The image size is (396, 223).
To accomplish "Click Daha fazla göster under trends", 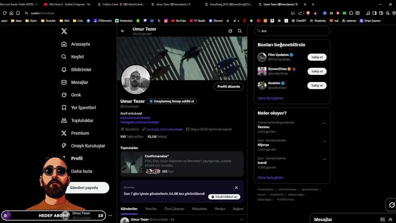I will click(x=270, y=178).
